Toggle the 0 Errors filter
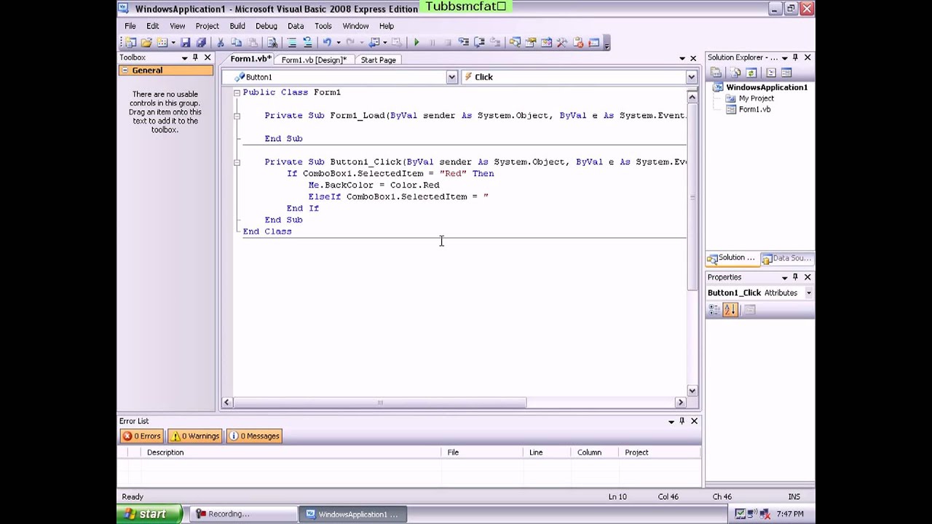932x524 pixels. coord(141,436)
